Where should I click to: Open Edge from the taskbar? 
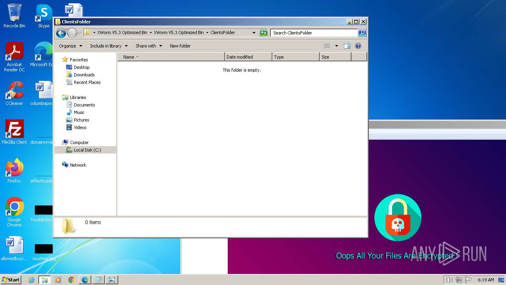[85, 280]
